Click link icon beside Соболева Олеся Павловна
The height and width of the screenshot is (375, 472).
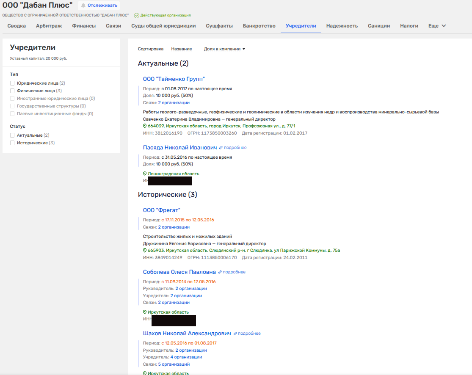[220, 272]
